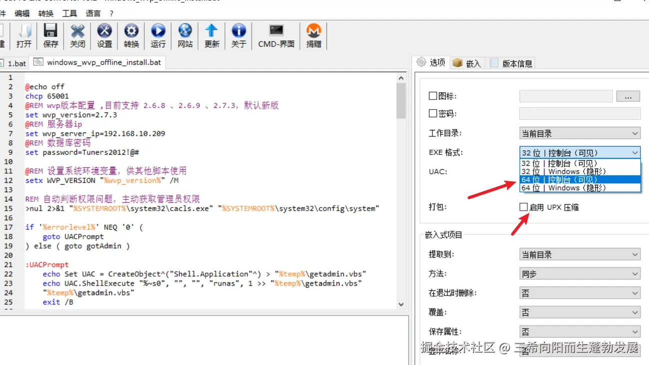Tick the 启用 UPX 压缩 checkbox
The height and width of the screenshot is (365, 649).
click(523, 207)
